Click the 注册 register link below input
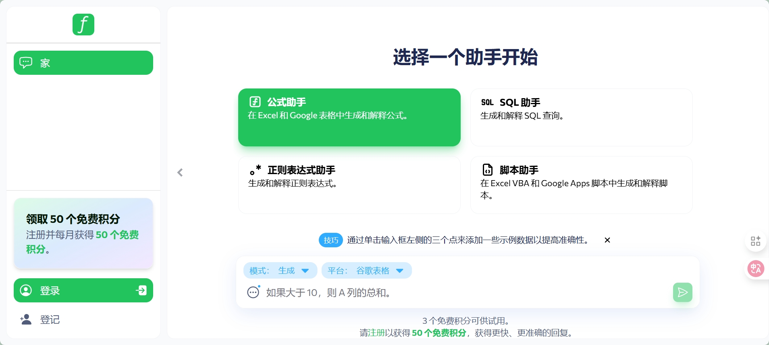Image resolution: width=769 pixels, height=345 pixels. 376,333
